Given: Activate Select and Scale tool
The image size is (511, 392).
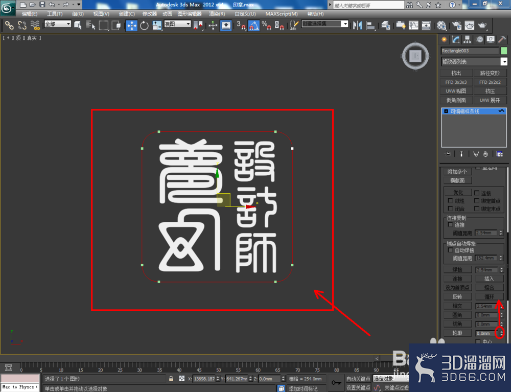Looking at the screenshot, I should click(157, 26).
